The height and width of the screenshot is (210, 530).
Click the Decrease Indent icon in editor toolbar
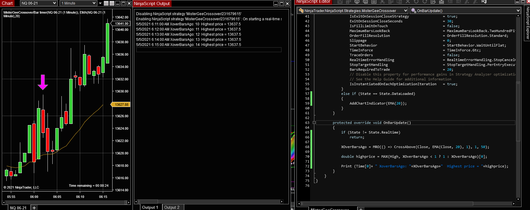pyautogui.click(x=450, y=2)
